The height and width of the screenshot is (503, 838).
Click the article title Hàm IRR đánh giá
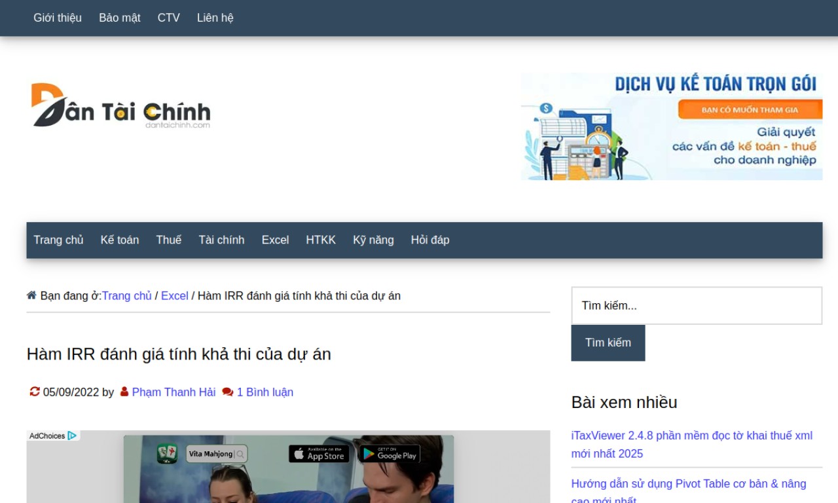179,354
